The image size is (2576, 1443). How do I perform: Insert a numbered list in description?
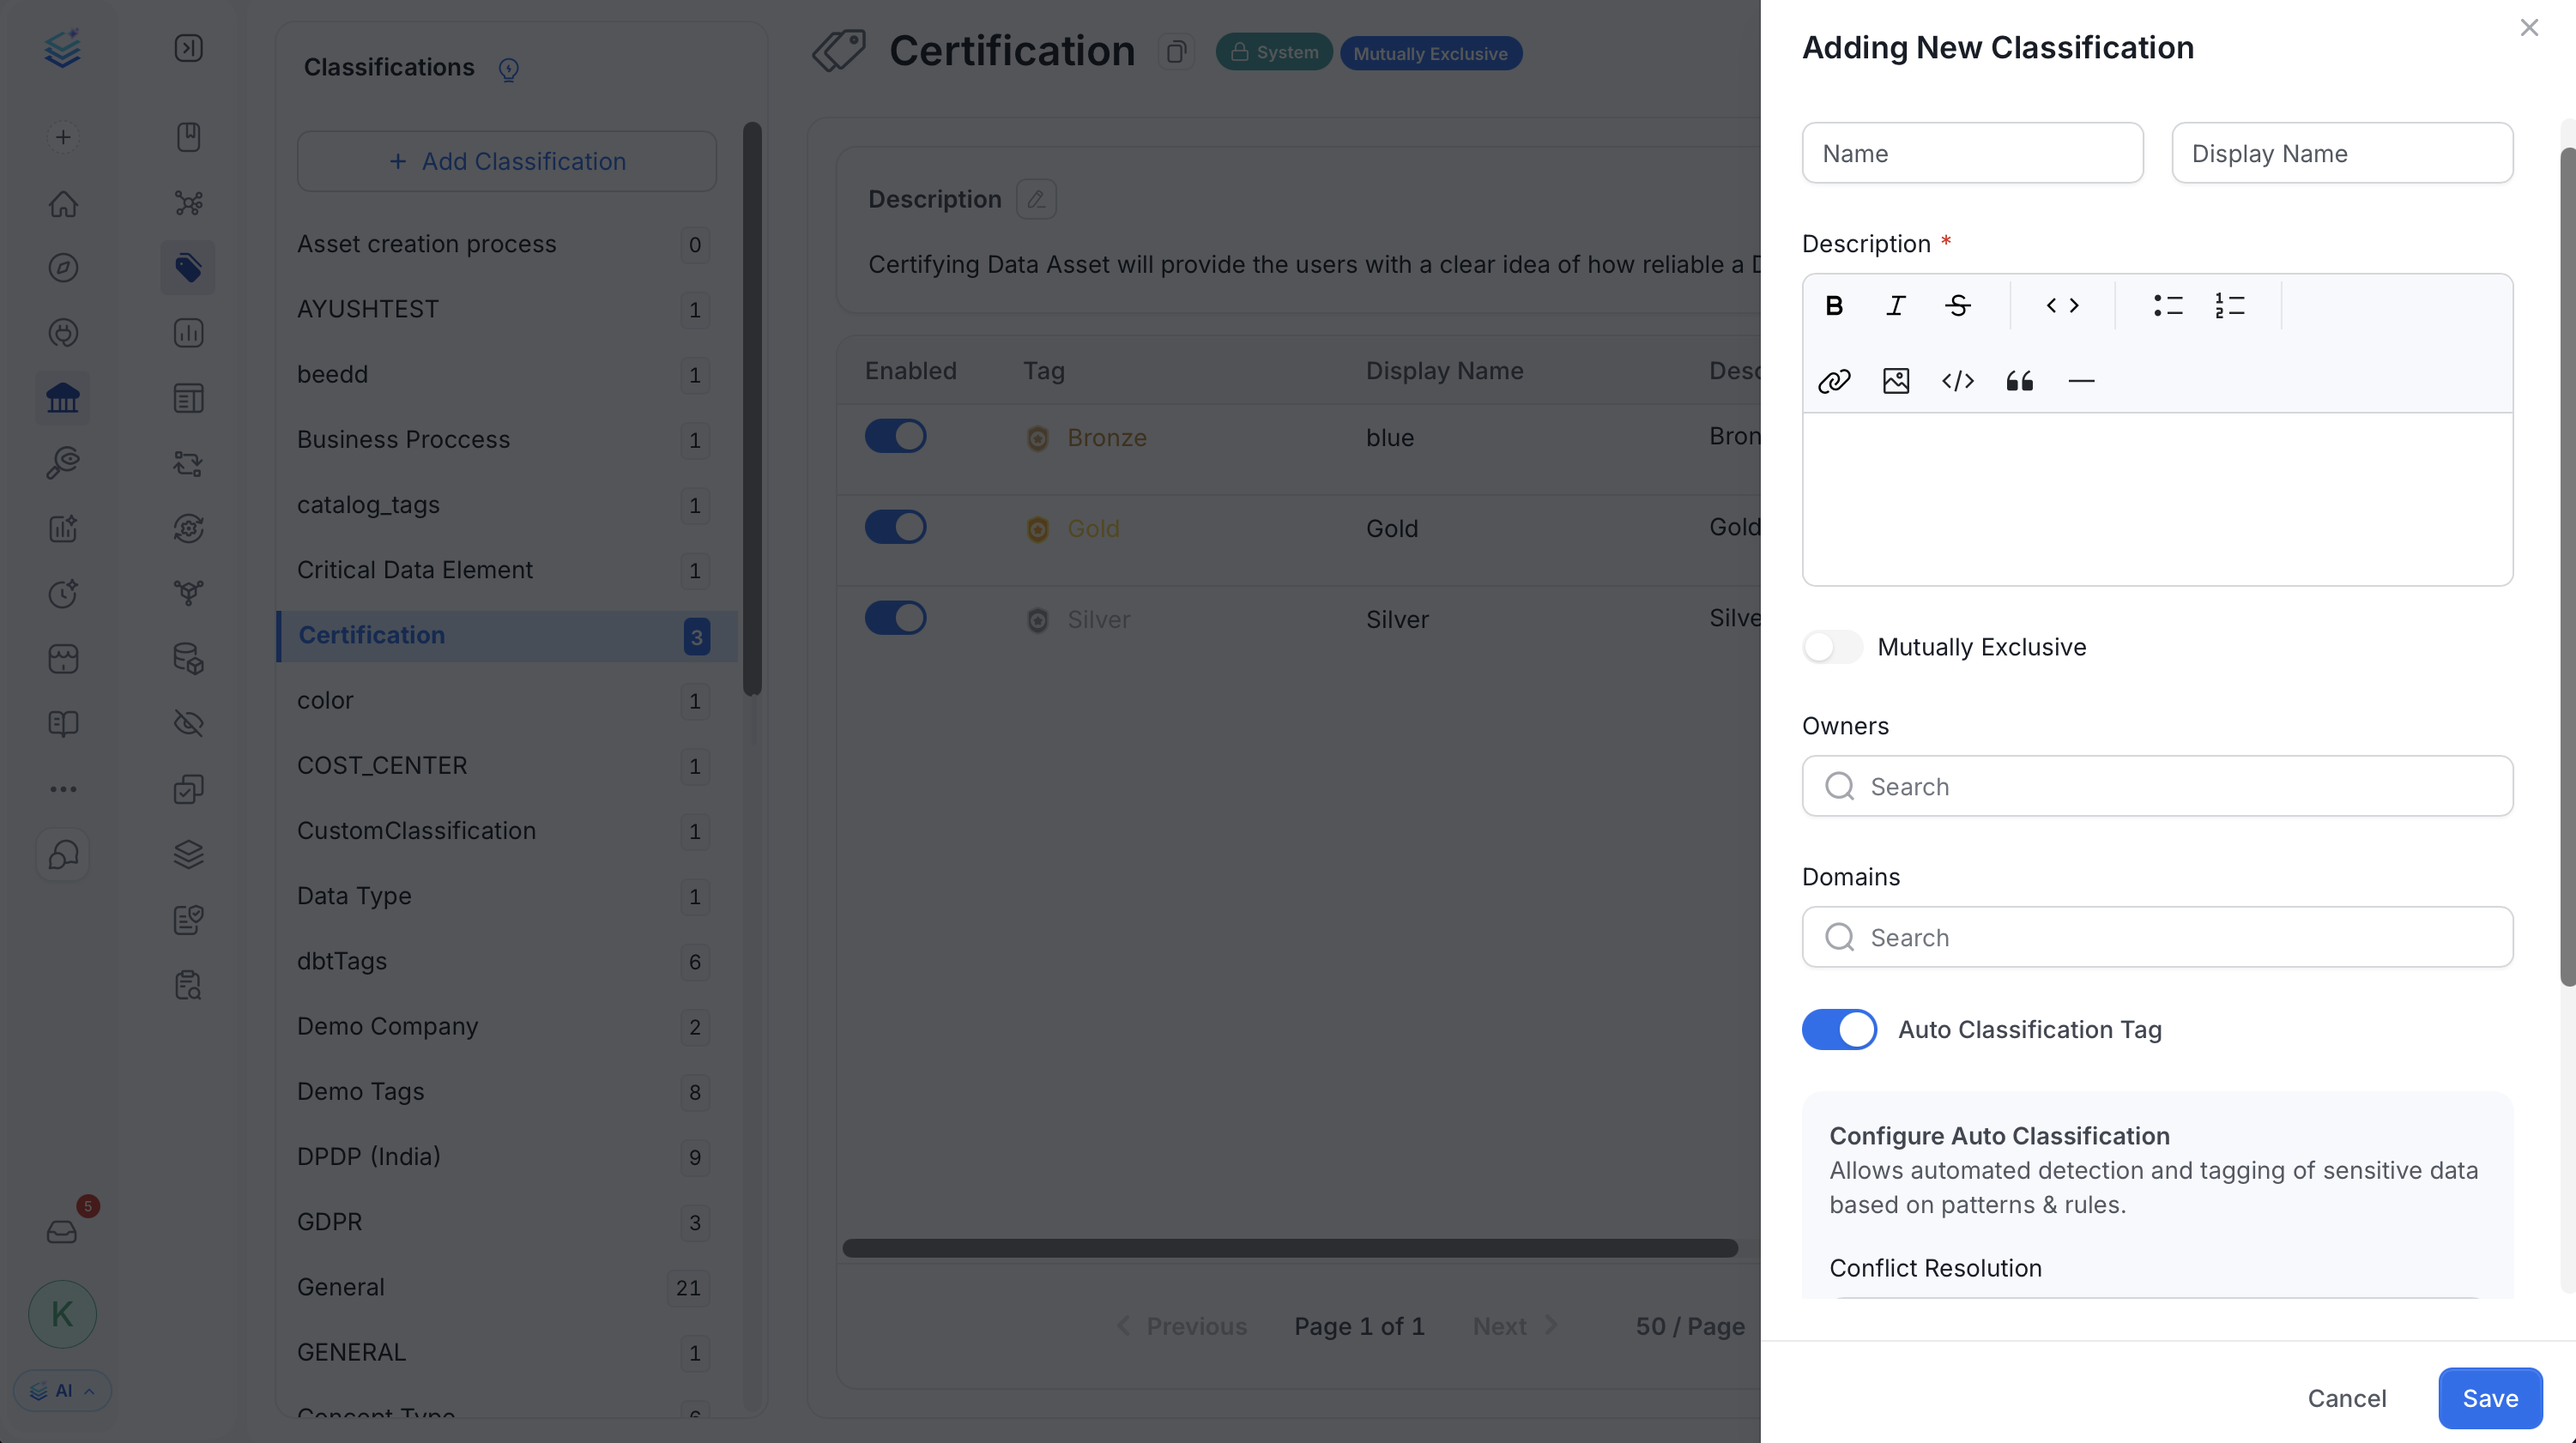[x=2229, y=306]
